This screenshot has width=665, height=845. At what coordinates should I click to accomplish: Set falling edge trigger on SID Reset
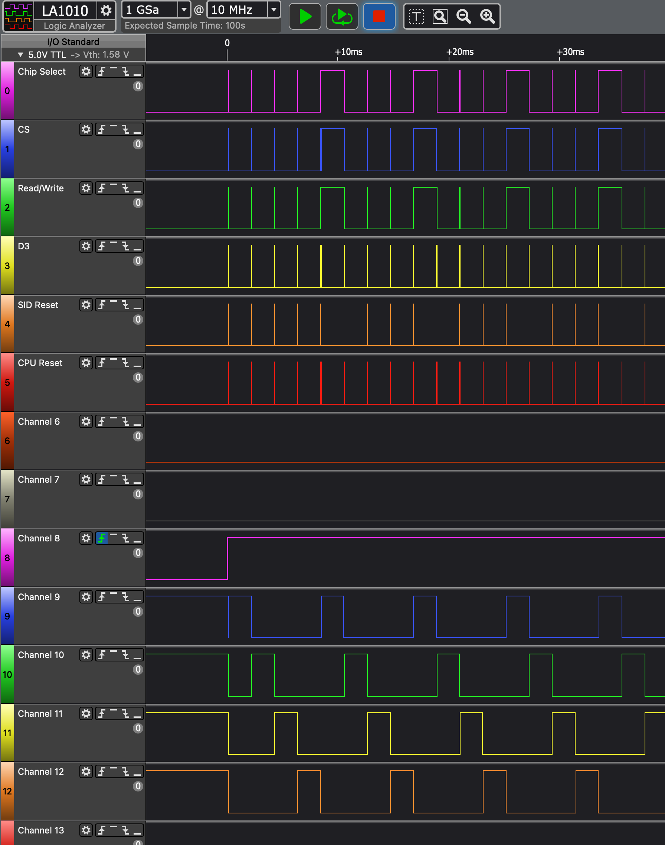tap(125, 305)
